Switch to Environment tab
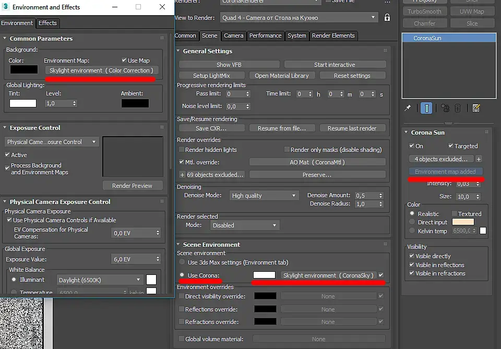This screenshot has width=501, height=349. [17, 23]
